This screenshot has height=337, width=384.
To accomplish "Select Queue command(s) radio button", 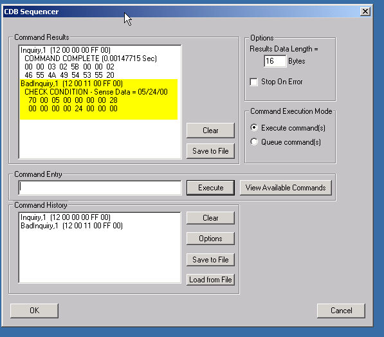I will click(x=254, y=141).
